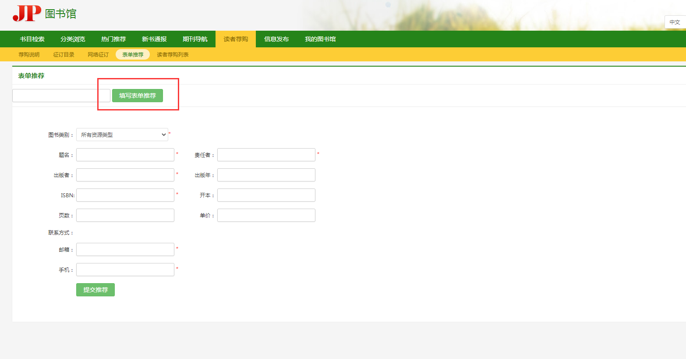The height and width of the screenshot is (359, 686).
Task: Open the 中文 language selector
Action: (x=675, y=22)
